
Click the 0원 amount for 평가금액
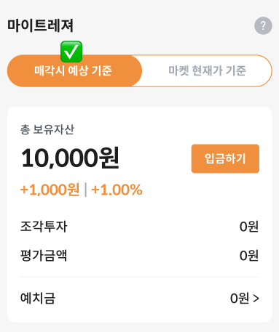pyautogui.click(x=249, y=256)
